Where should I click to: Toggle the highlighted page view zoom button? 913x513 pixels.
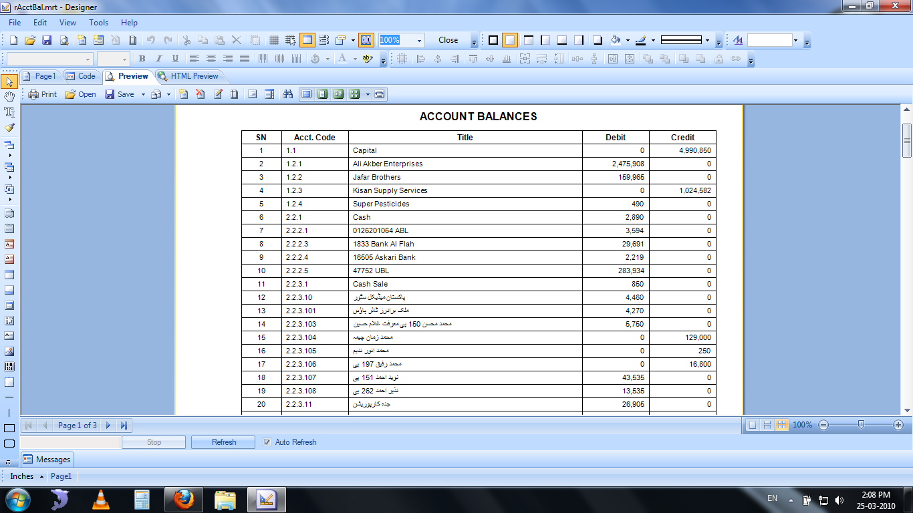coord(366,40)
